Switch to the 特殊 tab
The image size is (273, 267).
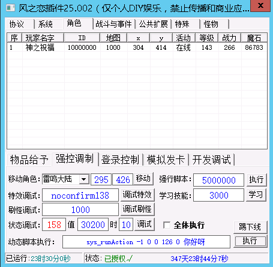pyautogui.click(x=185, y=24)
